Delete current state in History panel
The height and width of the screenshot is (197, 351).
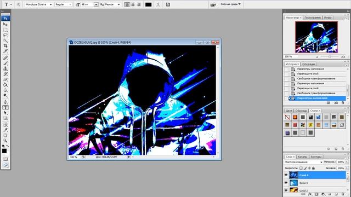[x=343, y=103]
